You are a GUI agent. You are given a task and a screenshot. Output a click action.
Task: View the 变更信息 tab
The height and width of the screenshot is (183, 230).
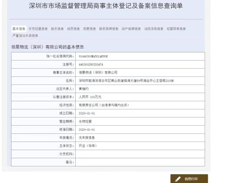pyautogui.click(x=89, y=29)
